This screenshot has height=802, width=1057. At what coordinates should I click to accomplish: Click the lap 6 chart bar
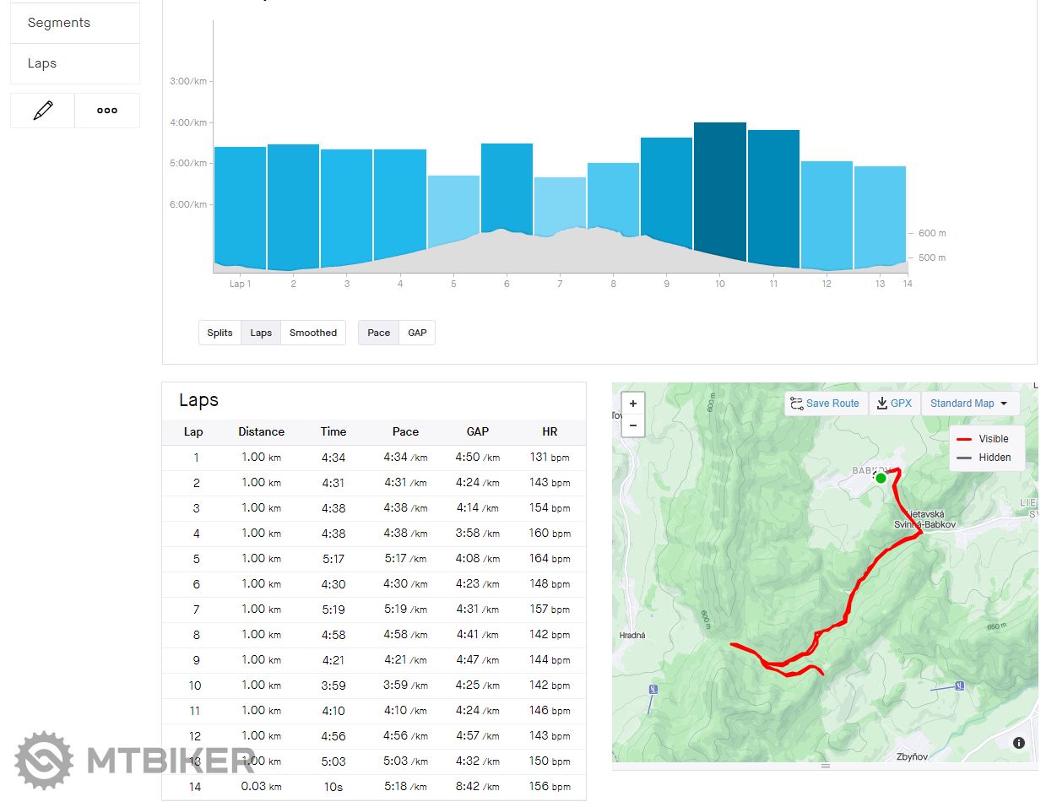[507, 186]
